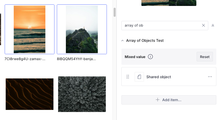Select the aerial forest image thumbnail
This screenshot has height=120, width=221.
82,94
